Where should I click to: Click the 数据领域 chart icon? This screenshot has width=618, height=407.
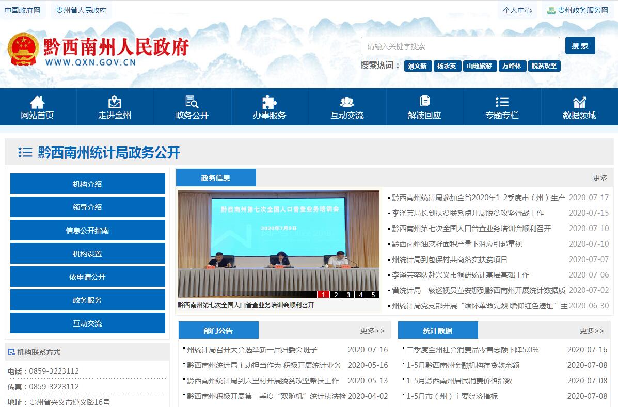(579, 102)
